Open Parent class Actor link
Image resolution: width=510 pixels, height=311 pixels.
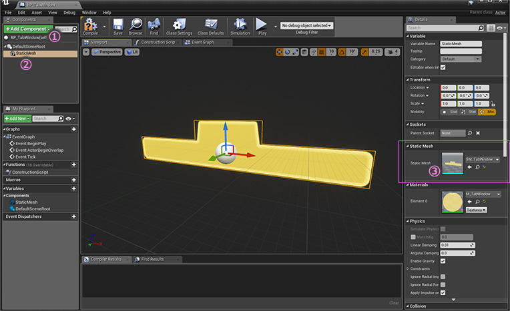pyautogui.click(x=500, y=13)
